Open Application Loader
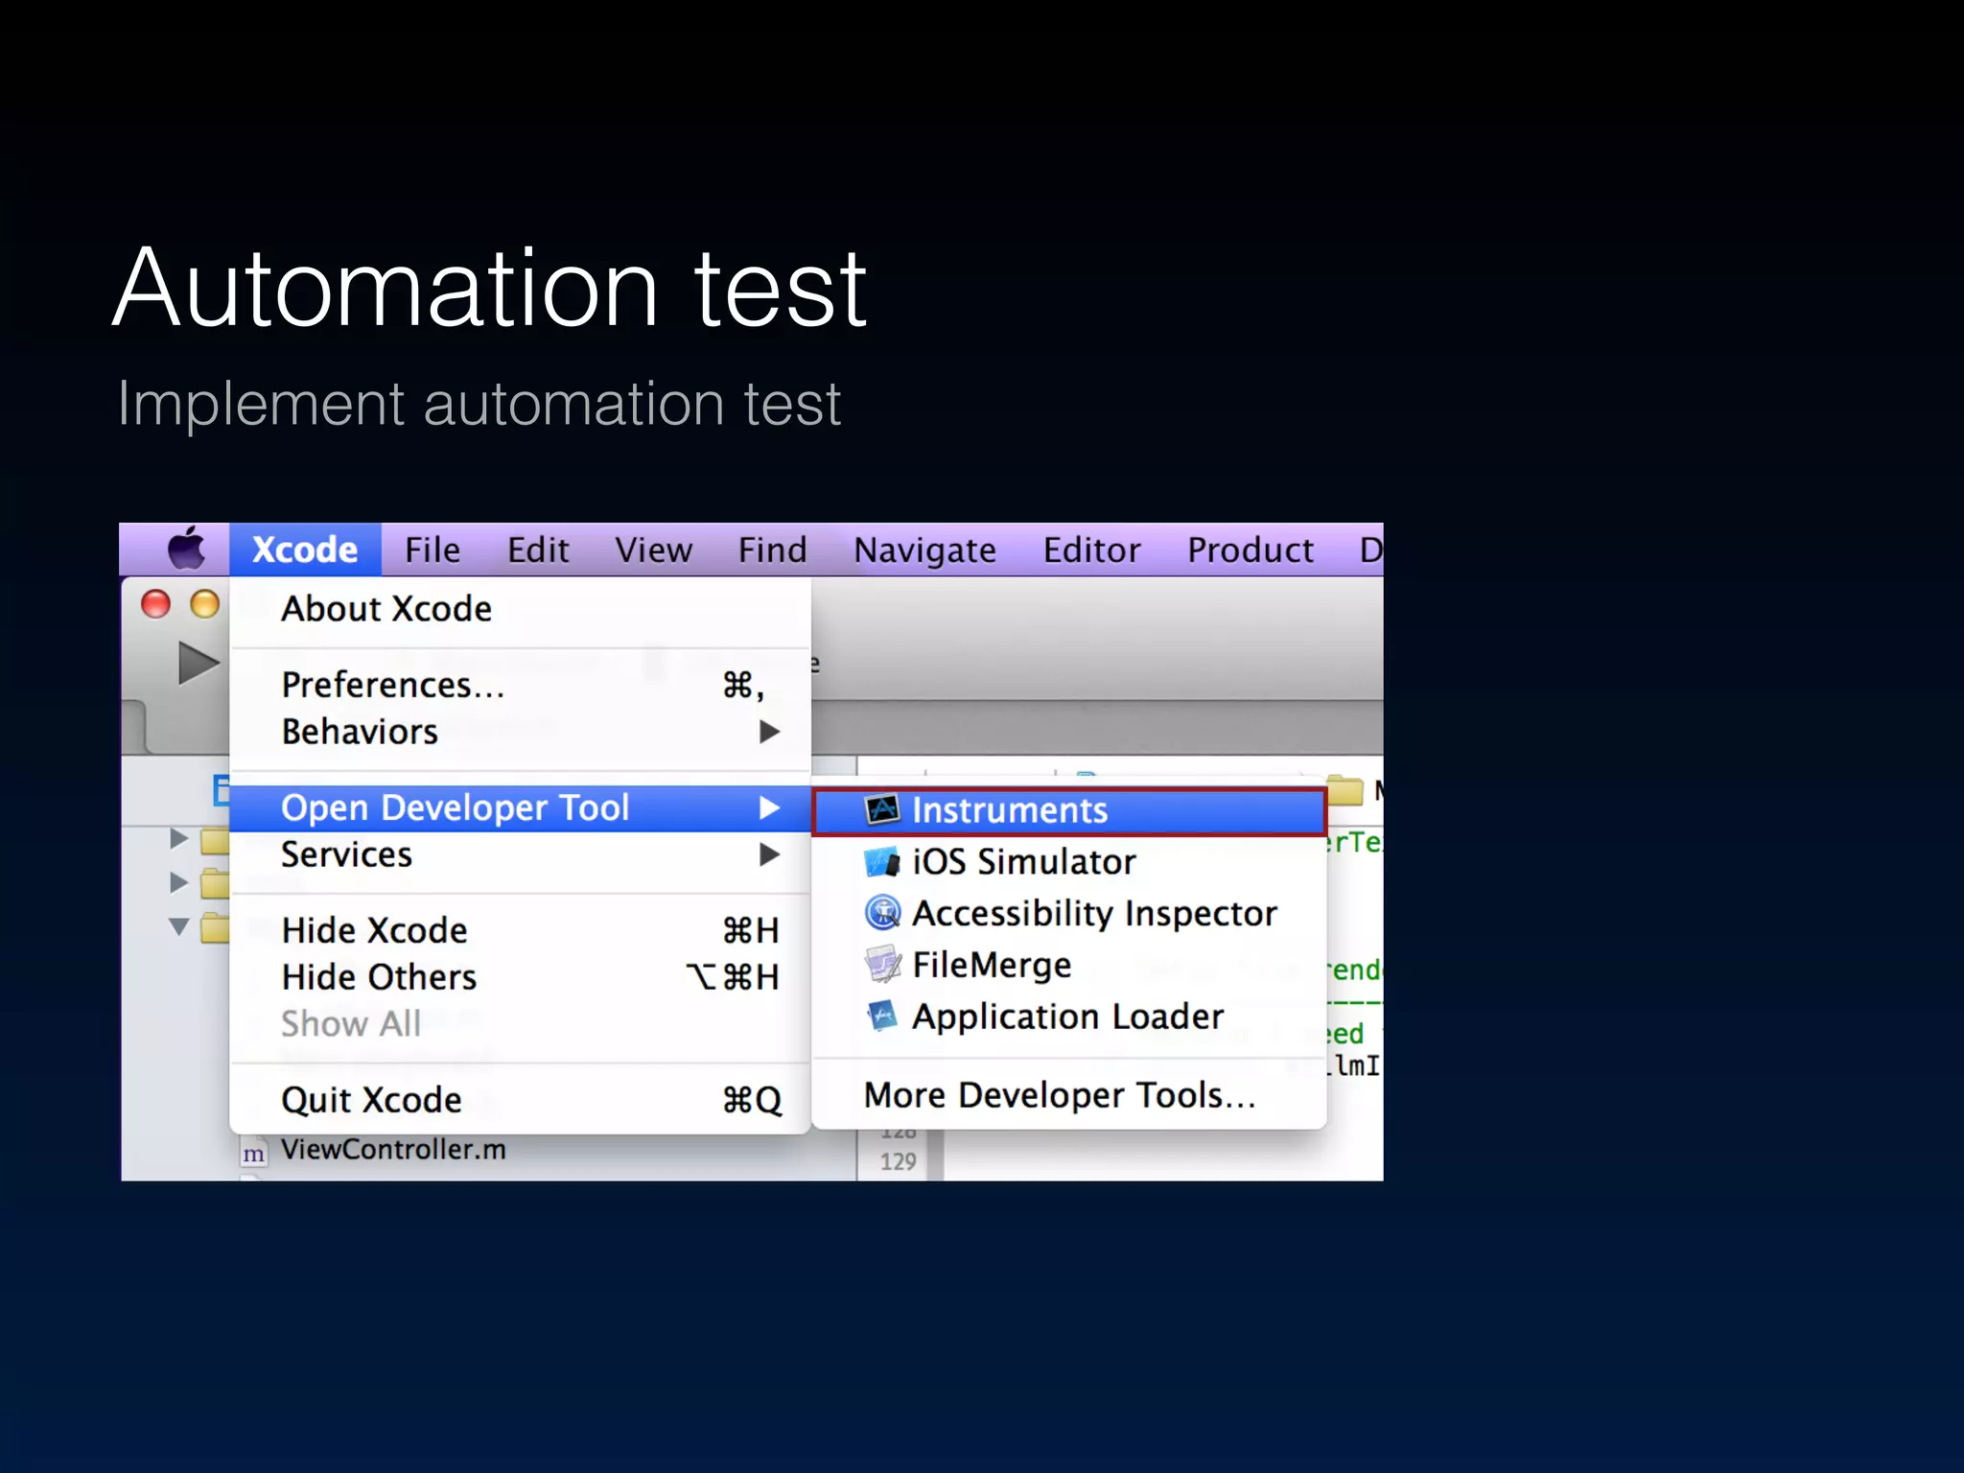Screen dimensions: 1964x1473 (x=1069, y=1017)
